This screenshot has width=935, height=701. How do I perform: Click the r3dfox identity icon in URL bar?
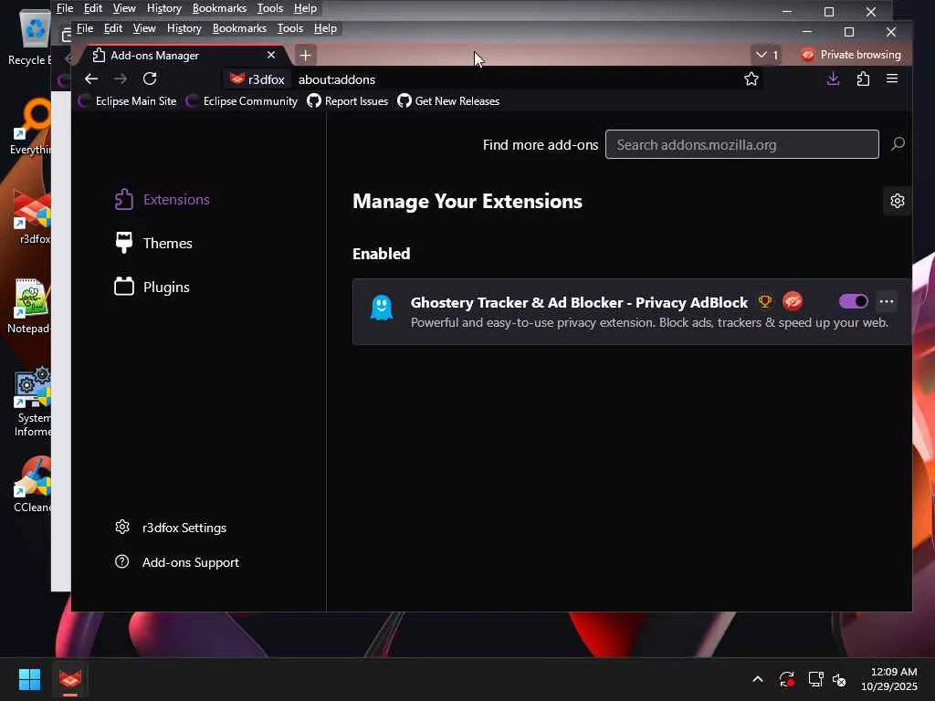[x=257, y=79]
